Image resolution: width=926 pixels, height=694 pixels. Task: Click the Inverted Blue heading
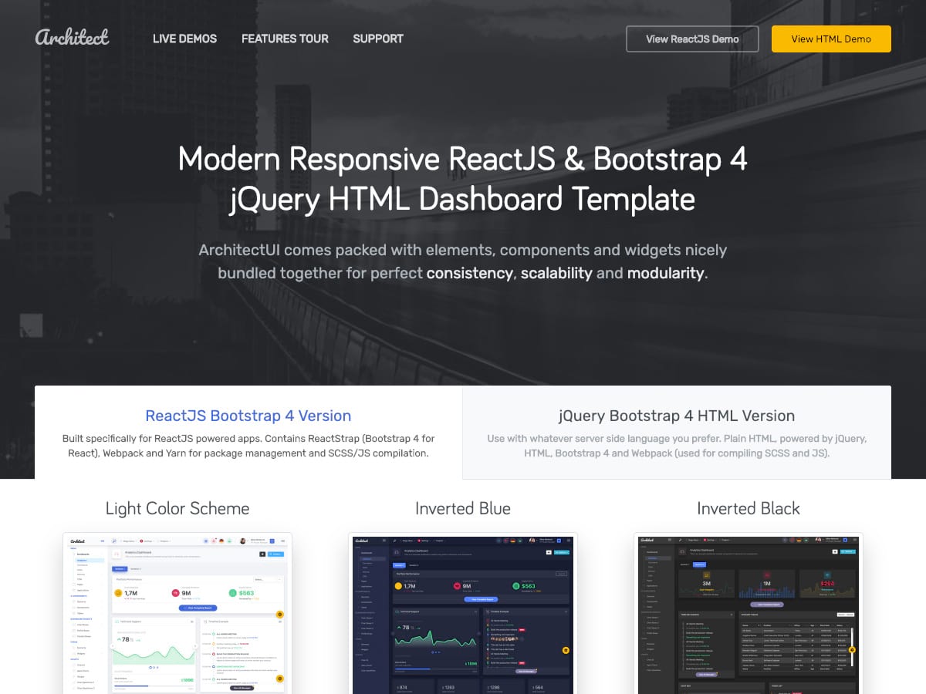point(463,509)
